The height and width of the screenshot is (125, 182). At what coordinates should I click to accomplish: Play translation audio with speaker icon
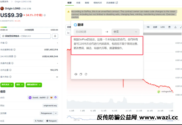click(x=76, y=74)
